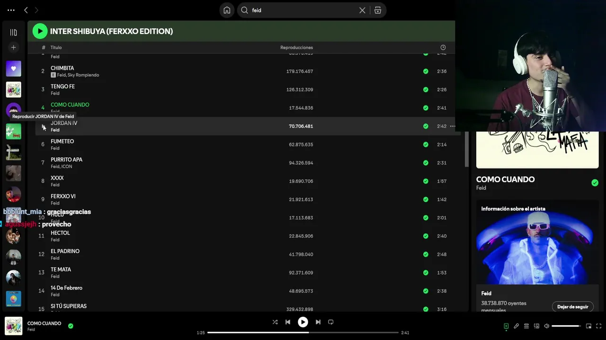Open COMO CUANDO title in bottom player bar
The image size is (606, 340).
44,323
